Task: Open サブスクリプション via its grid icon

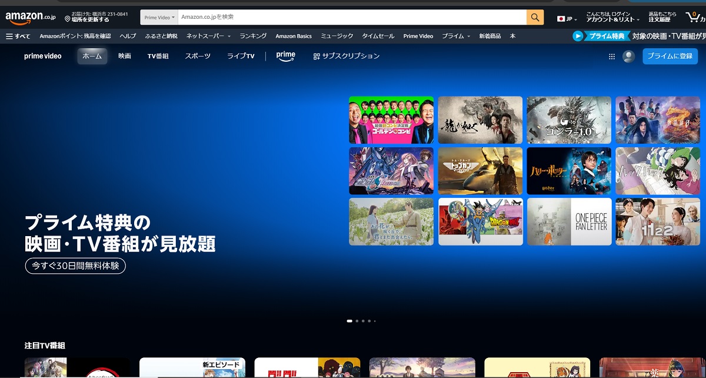Action: 315,56
